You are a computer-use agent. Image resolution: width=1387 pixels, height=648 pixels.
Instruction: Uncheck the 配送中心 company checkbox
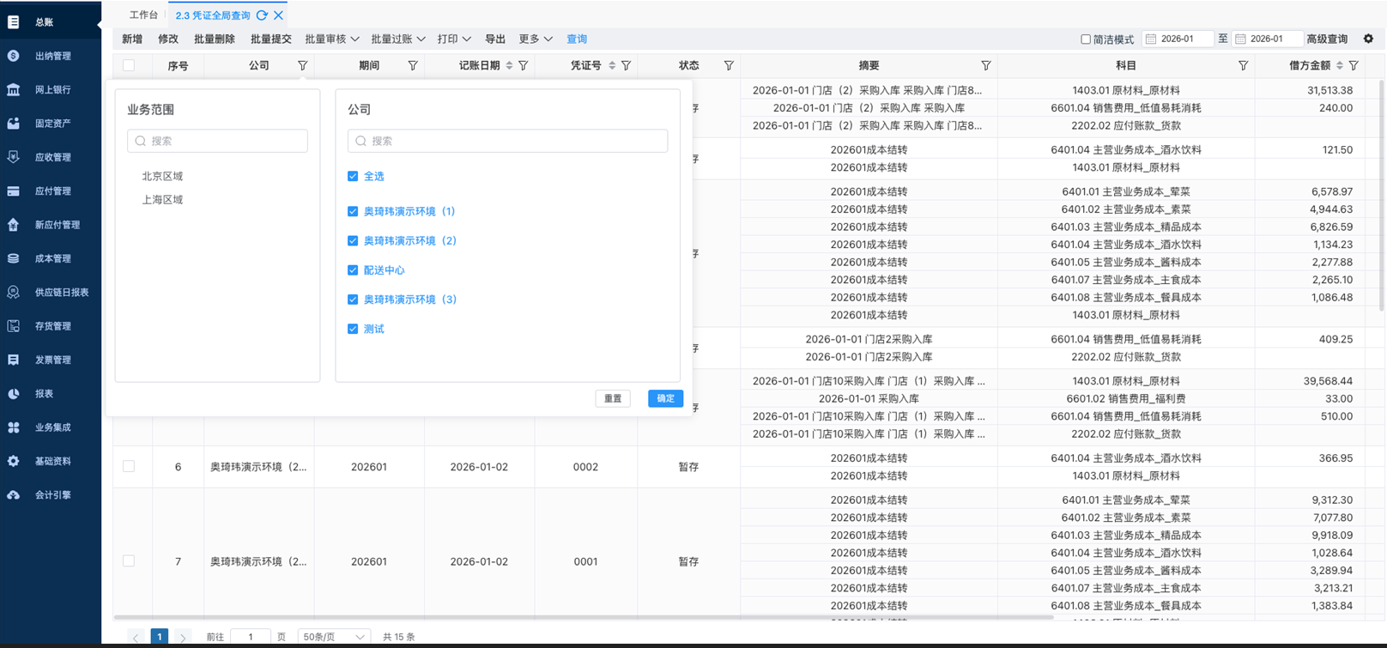pyautogui.click(x=353, y=270)
